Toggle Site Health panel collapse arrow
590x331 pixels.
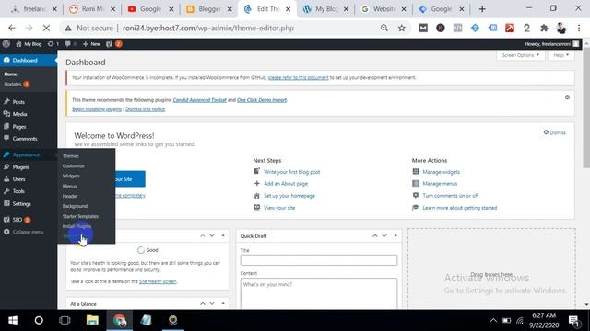coord(223,235)
